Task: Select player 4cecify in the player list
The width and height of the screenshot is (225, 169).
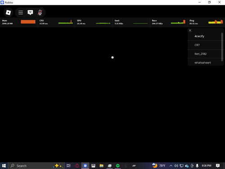Action: [205, 36]
